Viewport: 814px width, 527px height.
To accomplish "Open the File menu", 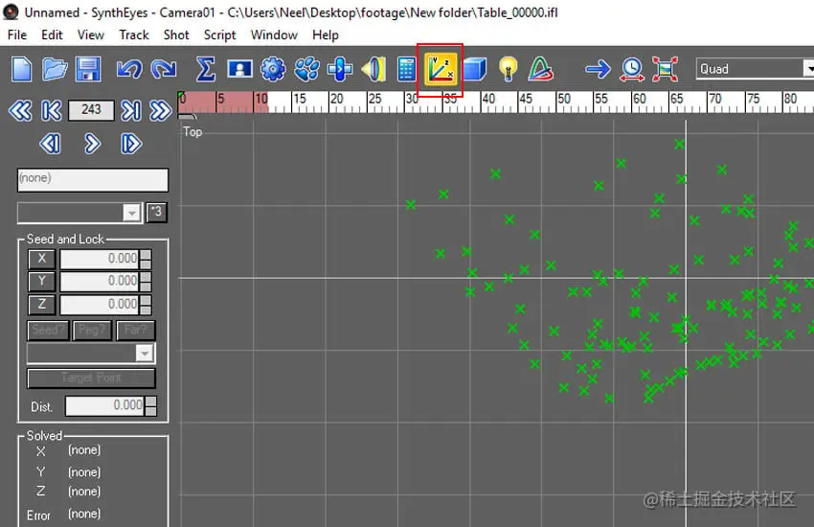I will (x=17, y=34).
